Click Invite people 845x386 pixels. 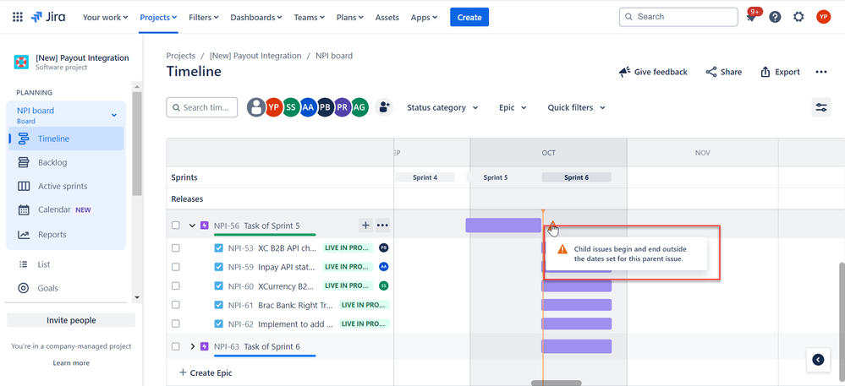71,320
